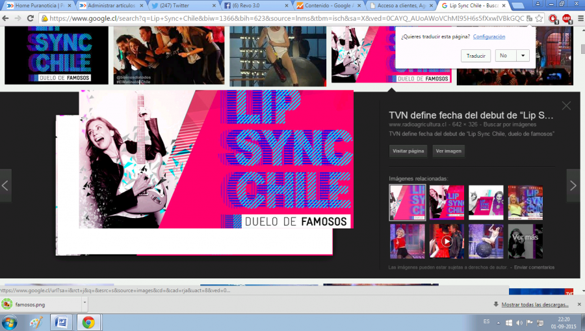The image size is (585, 331).
Task: Click the Ver más related images tile
Action: click(525, 241)
